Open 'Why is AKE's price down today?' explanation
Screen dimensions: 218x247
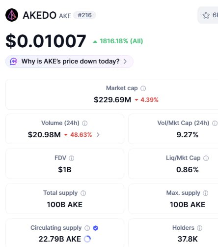coord(69,62)
